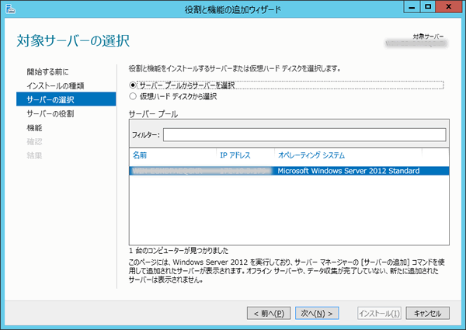Select the Microsoft Windows Server 2012 Standard row
Screen dimensions: 466x330
[289, 171]
